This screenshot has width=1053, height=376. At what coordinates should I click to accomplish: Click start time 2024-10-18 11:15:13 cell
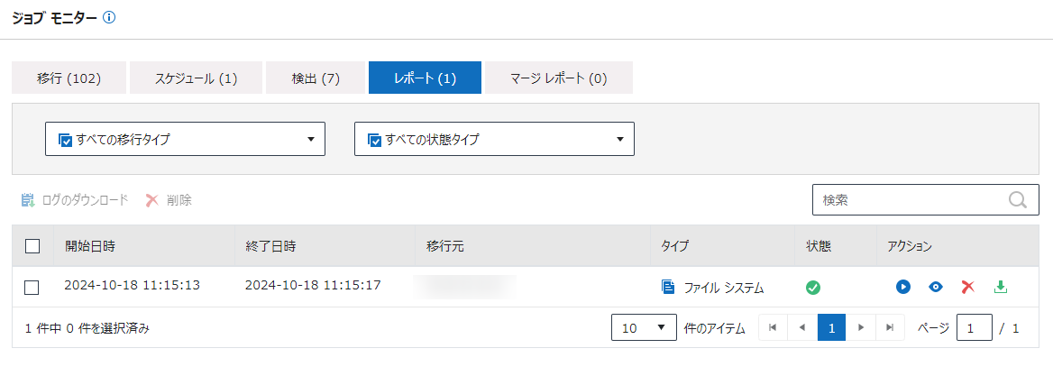click(x=133, y=285)
